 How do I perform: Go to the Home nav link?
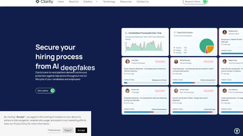[x=61, y=2]
